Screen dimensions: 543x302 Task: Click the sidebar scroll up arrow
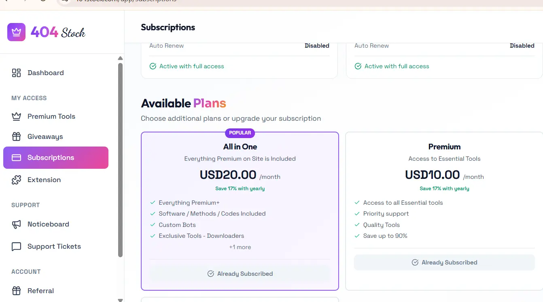[120, 58]
